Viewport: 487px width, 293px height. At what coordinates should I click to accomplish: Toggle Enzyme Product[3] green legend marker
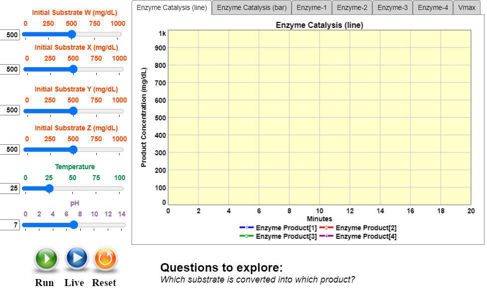click(247, 236)
